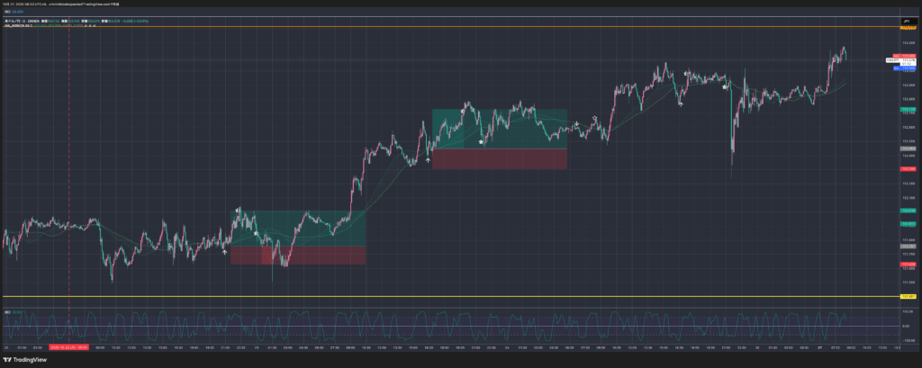The image size is (922, 368).
Task: Select the star marker inside the second green profit zone
Action: tap(482, 141)
